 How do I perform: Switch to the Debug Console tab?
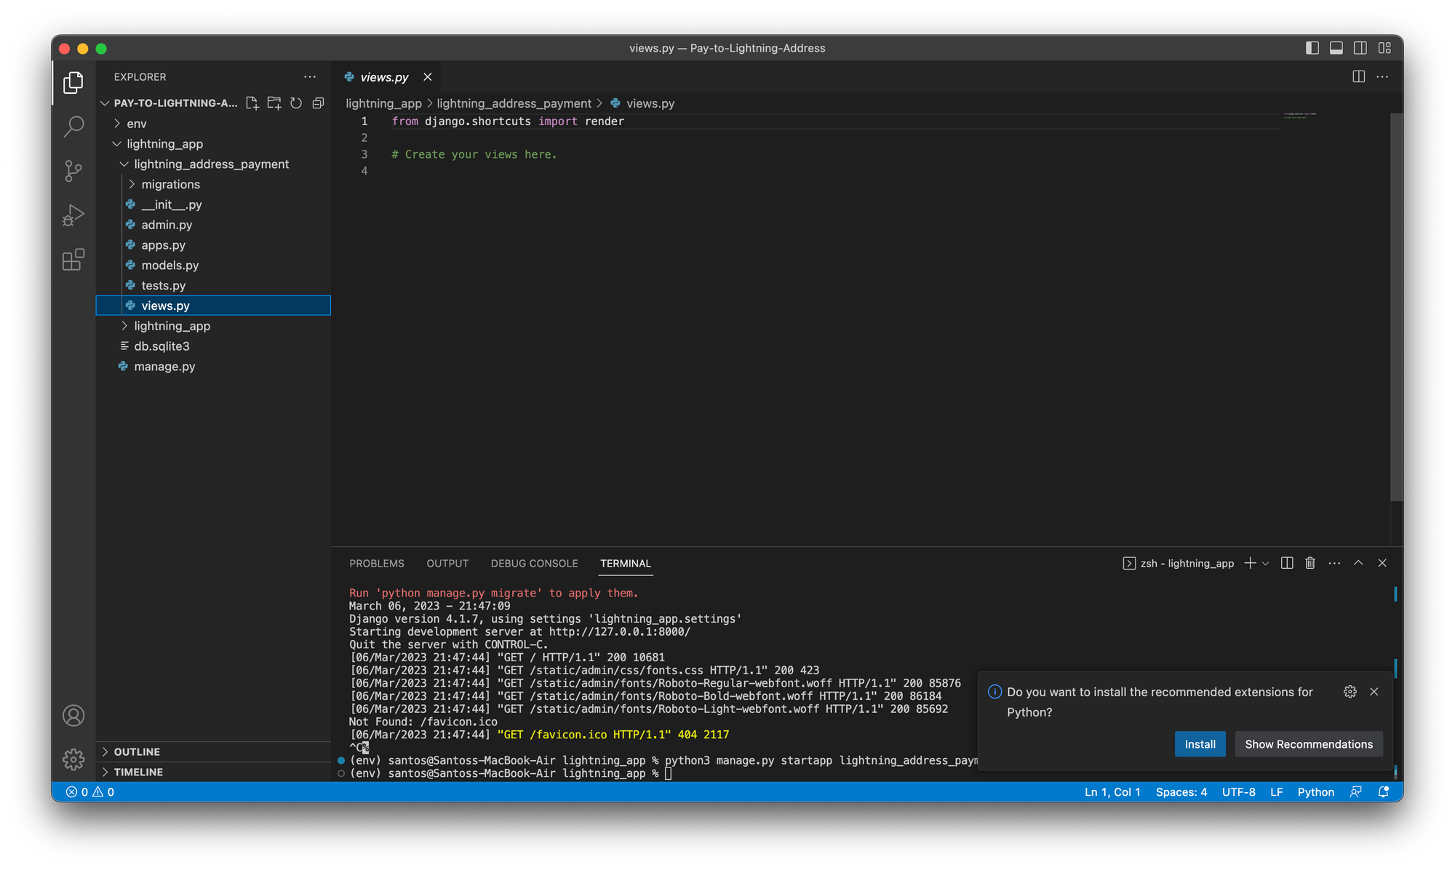click(535, 564)
